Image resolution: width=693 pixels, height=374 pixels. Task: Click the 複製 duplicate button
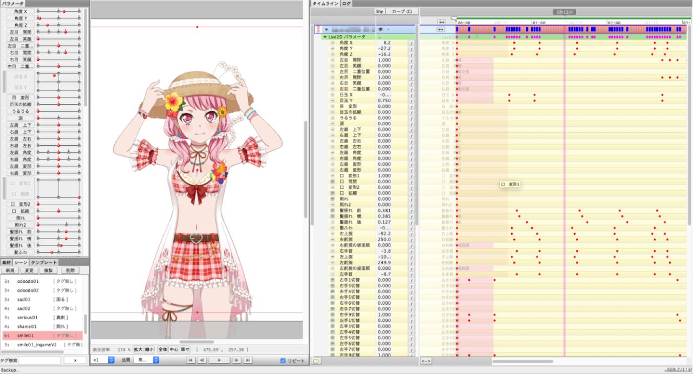click(x=49, y=270)
